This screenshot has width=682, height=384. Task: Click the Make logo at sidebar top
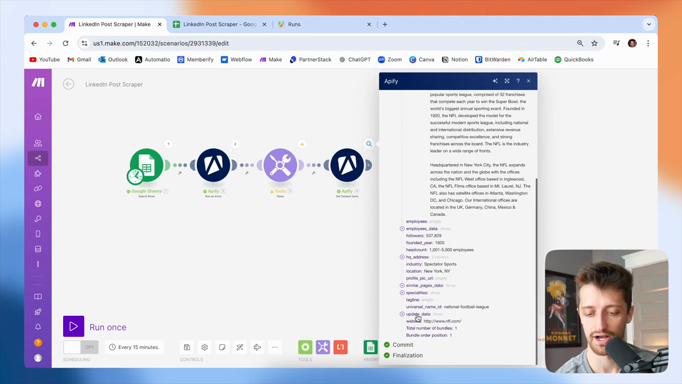38,82
